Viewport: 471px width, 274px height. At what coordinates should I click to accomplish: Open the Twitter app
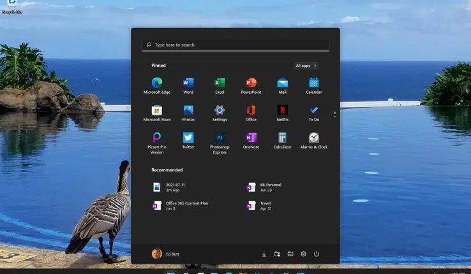point(188,141)
